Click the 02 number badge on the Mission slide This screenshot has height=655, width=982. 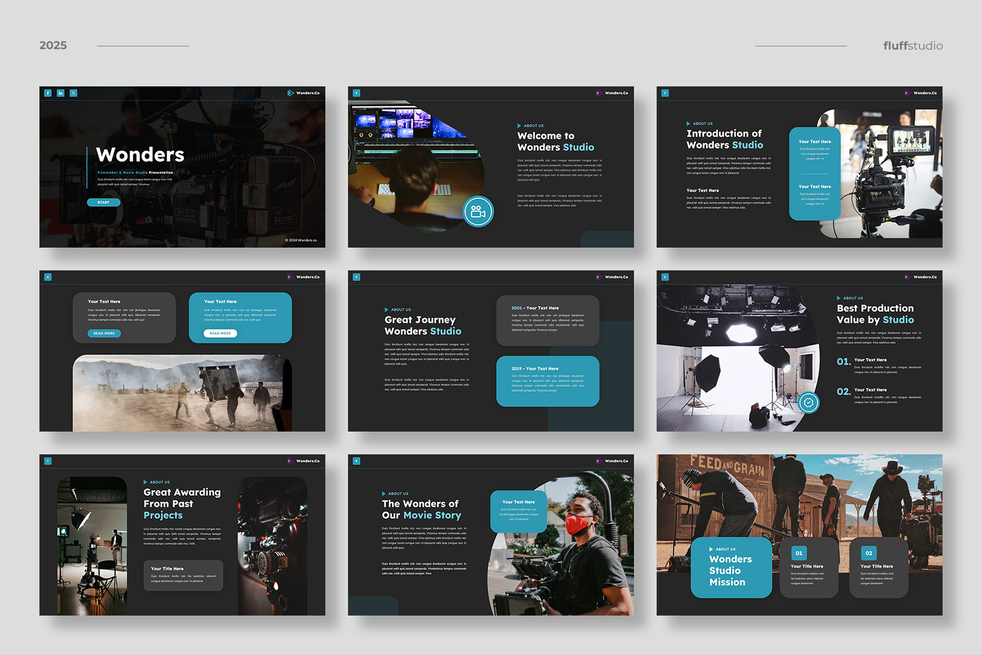[868, 553]
